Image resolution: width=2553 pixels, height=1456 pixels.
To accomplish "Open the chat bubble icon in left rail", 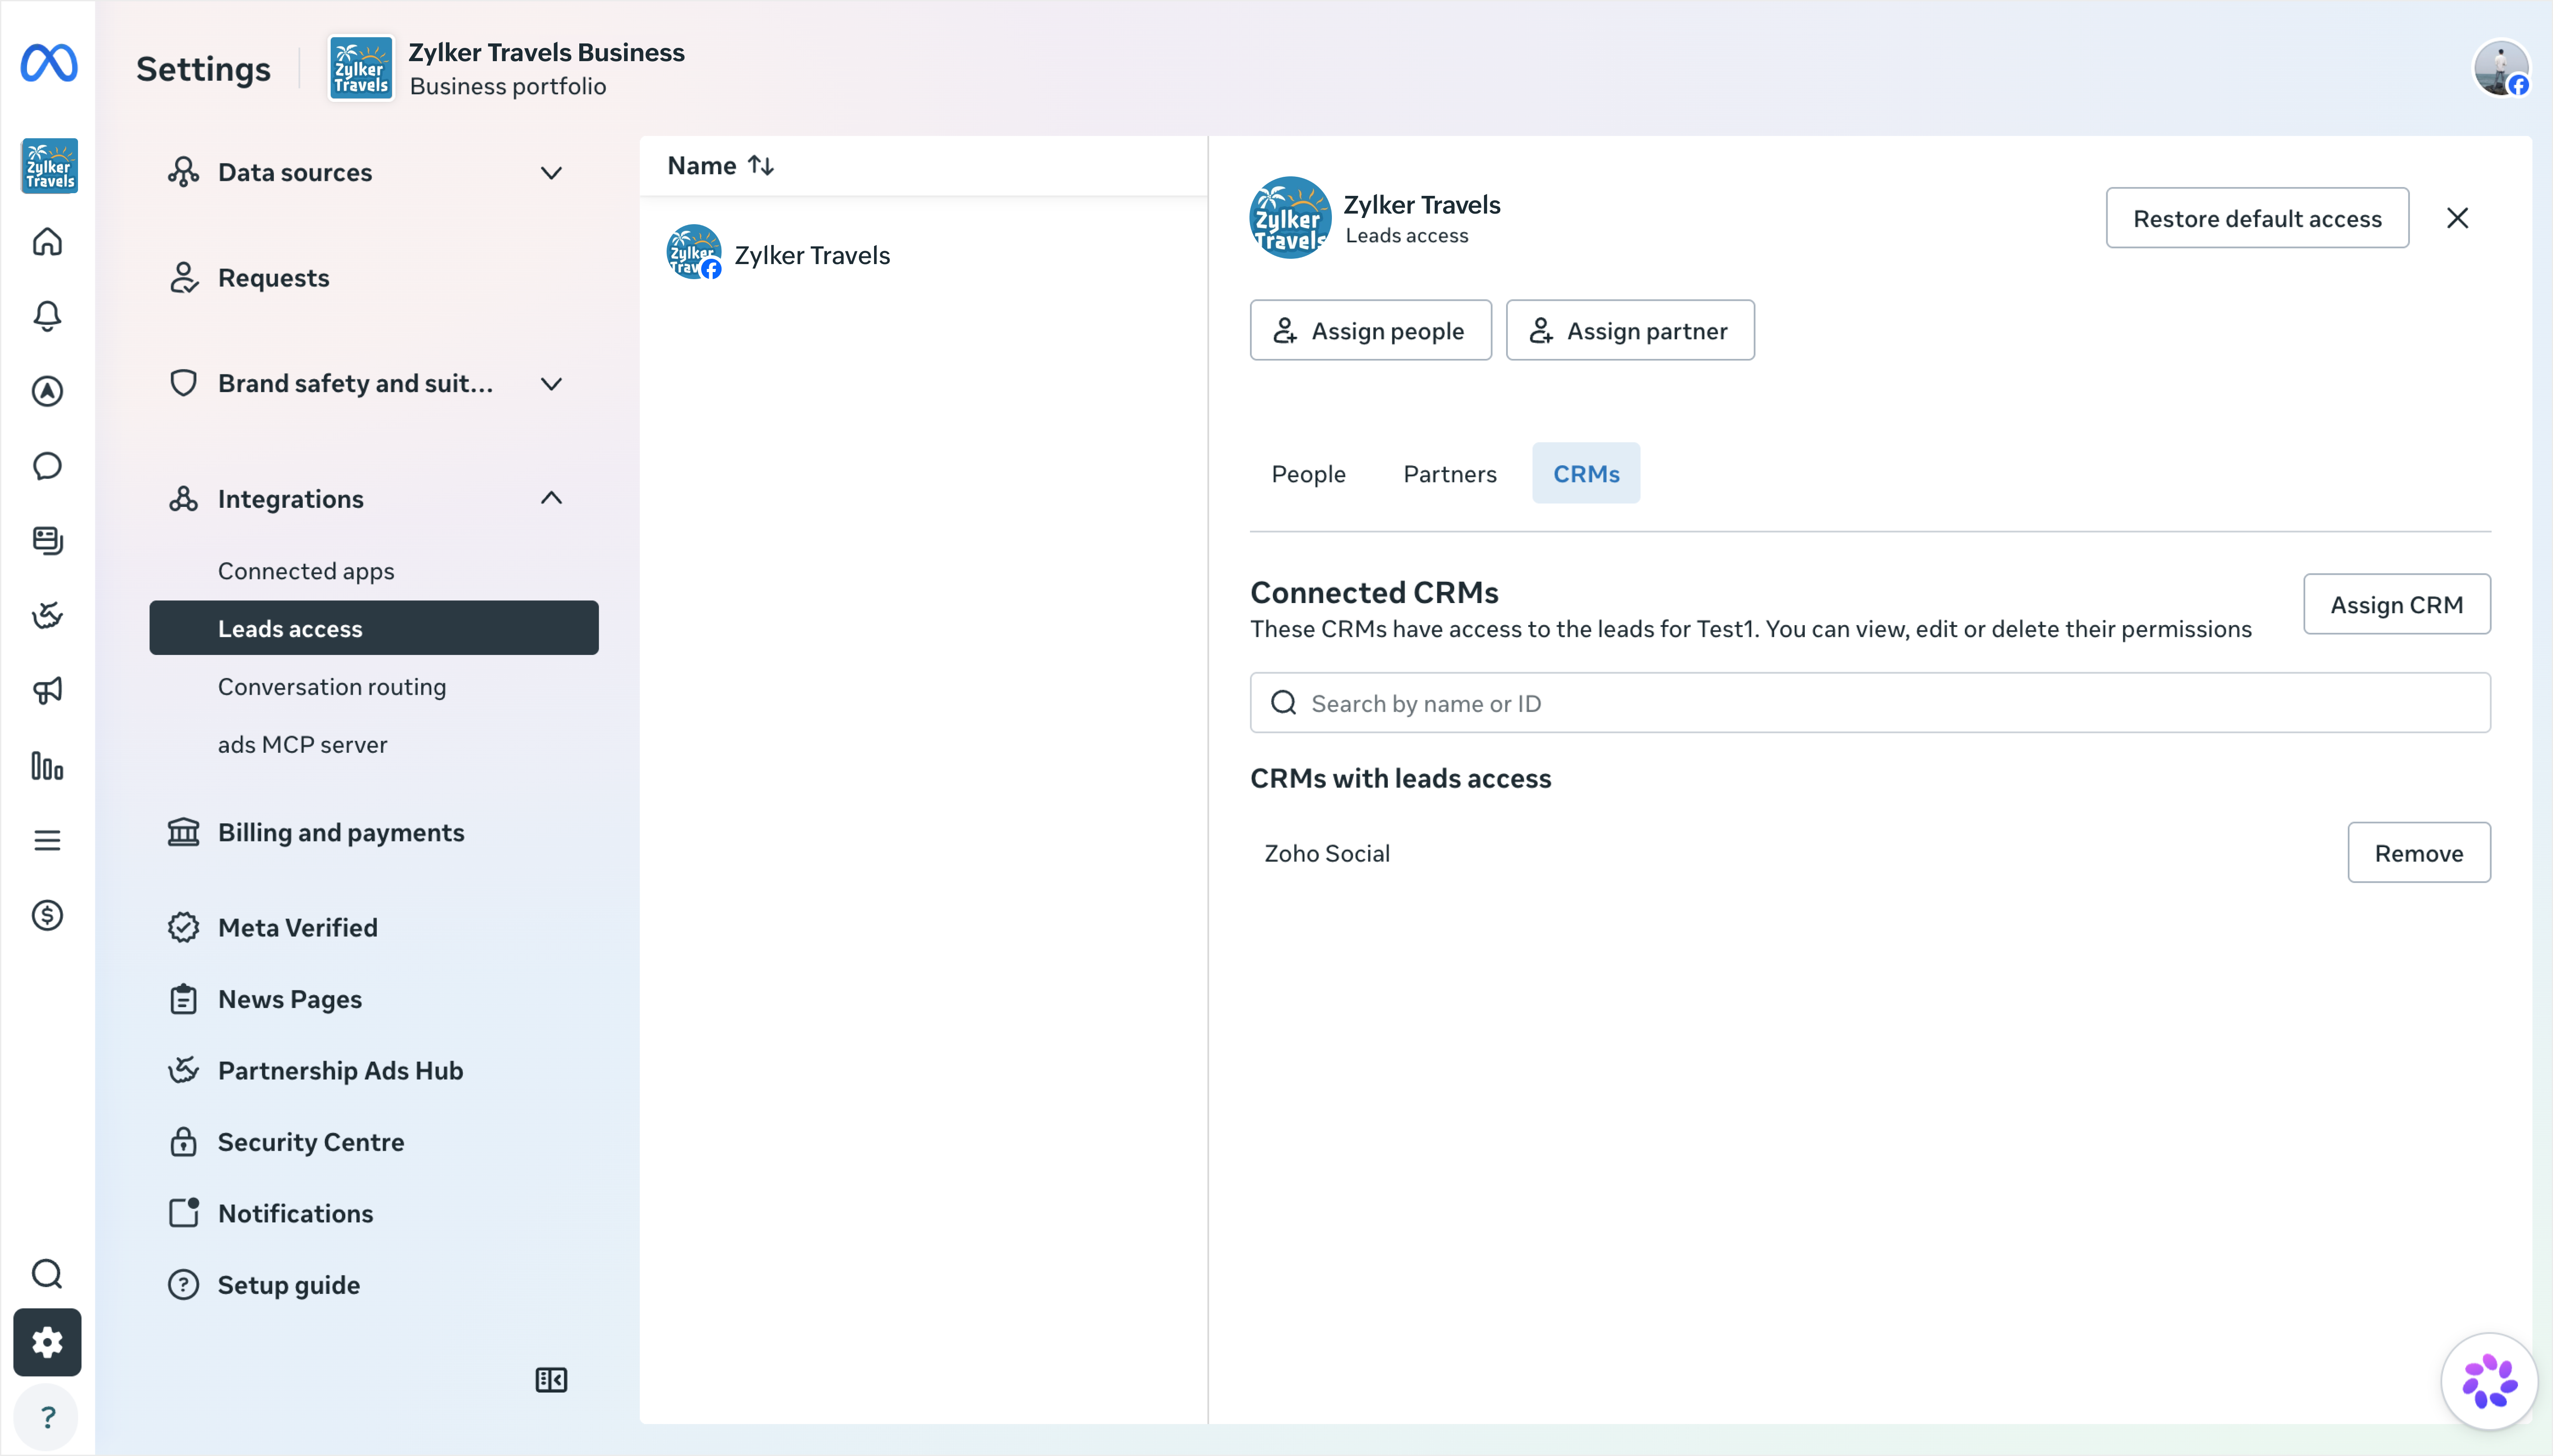I will click(47, 466).
